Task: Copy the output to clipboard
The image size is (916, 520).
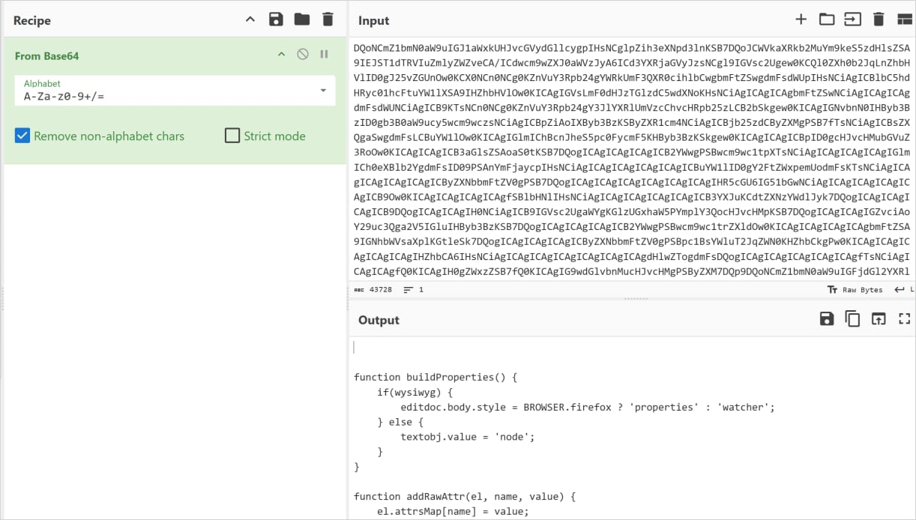Action: pos(852,318)
